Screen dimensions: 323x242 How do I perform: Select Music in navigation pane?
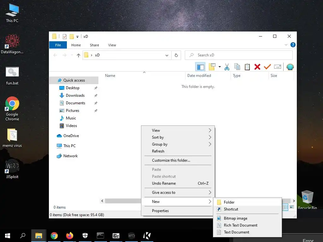click(x=71, y=118)
